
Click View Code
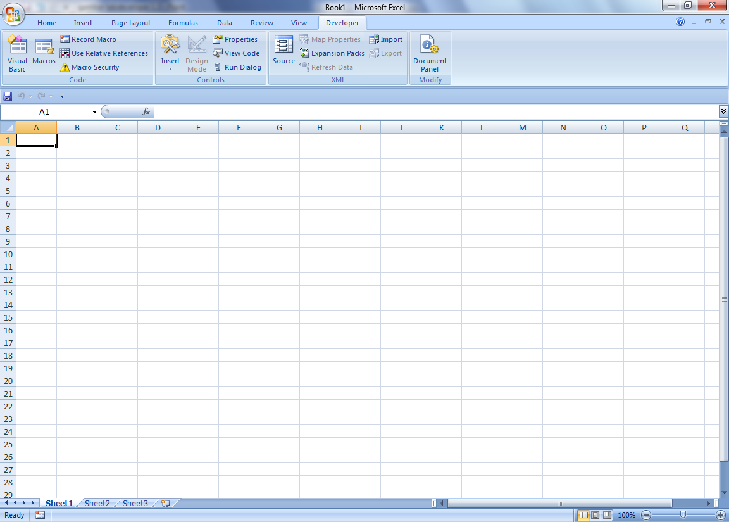(236, 53)
